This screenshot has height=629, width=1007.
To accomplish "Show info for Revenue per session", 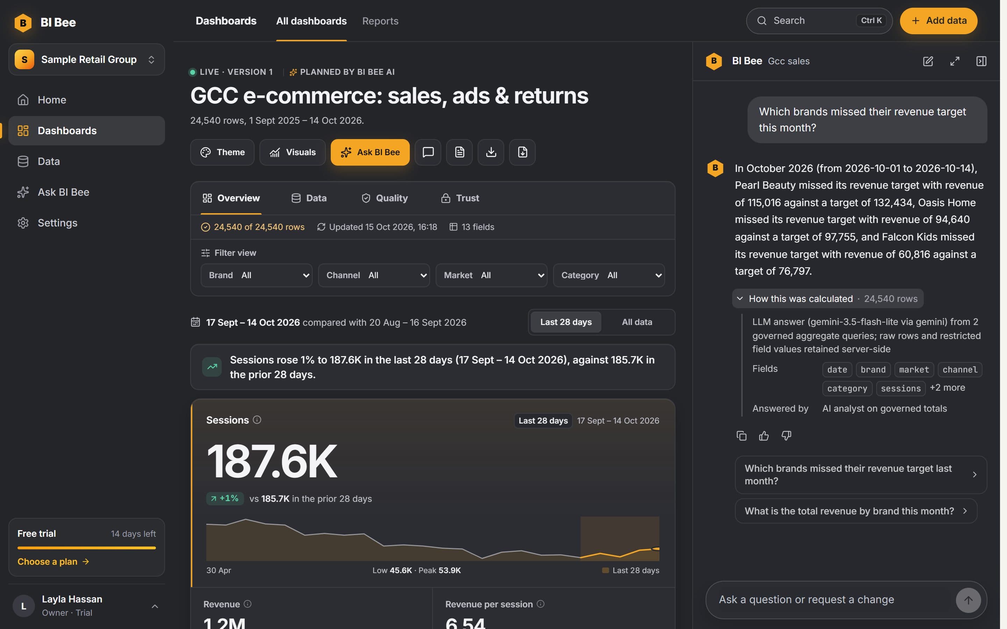I will tap(541, 603).
